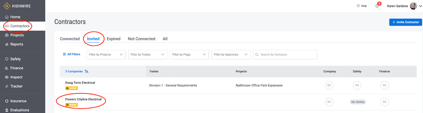Click Doug Torro Company 0% indicator

pyautogui.click(x=329, y=85)
